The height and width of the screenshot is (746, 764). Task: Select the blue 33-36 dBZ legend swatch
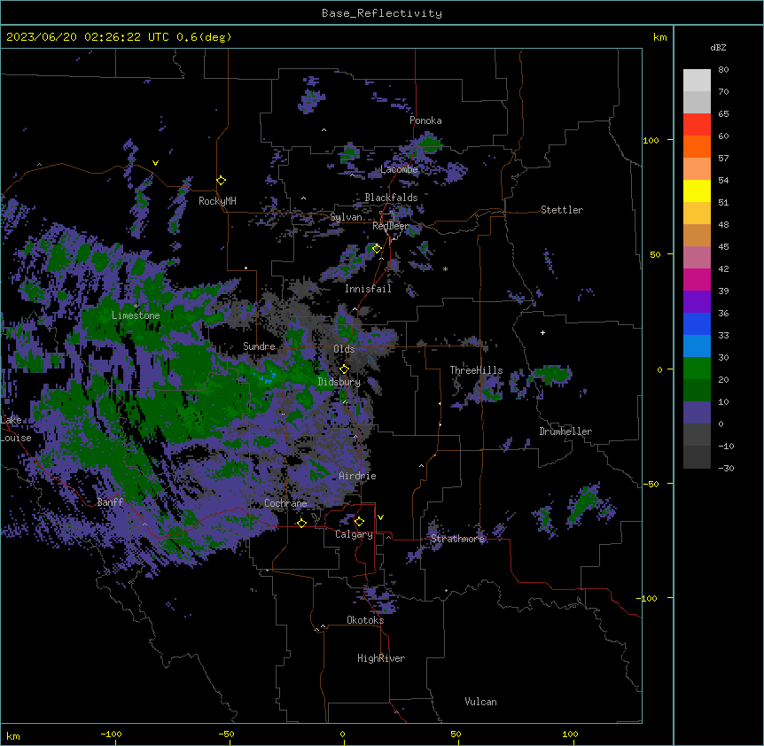point(697,324)
